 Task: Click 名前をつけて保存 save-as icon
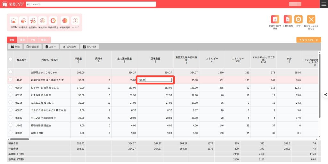[x=275, y=20]
